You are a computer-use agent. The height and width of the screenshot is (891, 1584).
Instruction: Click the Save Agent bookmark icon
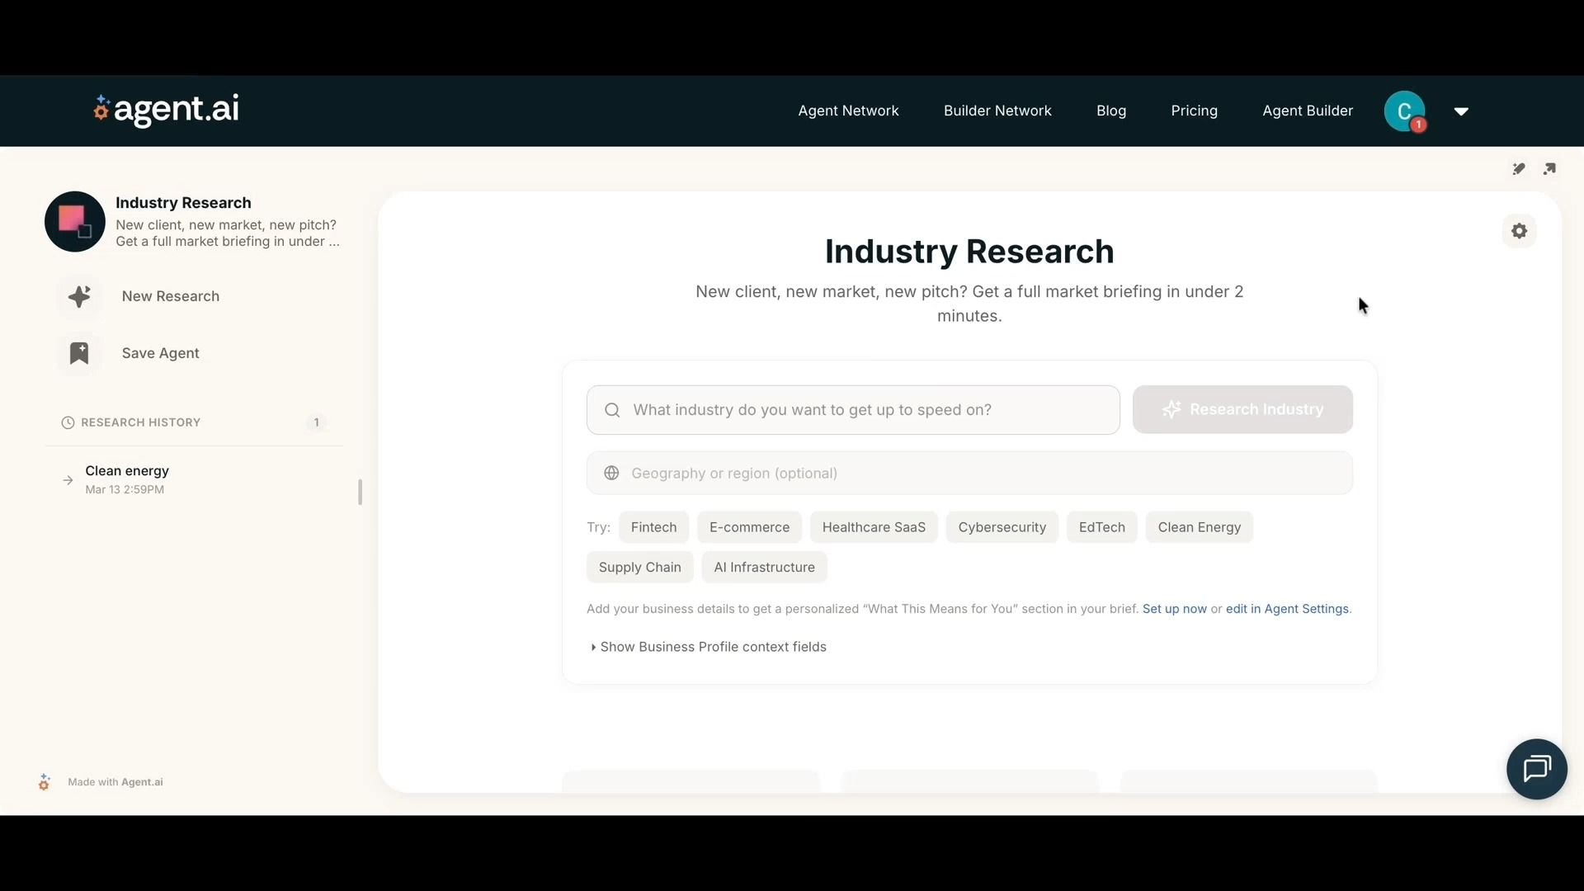coord(78,353)
